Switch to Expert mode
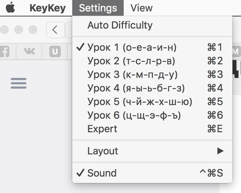This screenshot has height=193, width=241. pos(102,129)
